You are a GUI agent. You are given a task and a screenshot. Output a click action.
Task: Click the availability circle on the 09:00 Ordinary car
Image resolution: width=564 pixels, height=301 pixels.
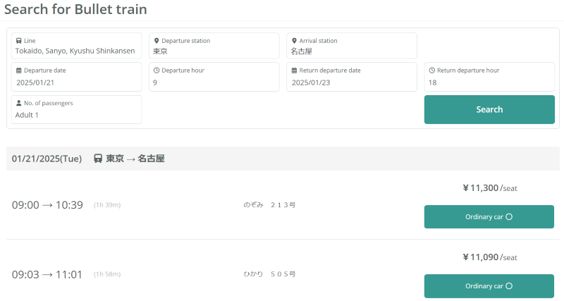(509, 217)
